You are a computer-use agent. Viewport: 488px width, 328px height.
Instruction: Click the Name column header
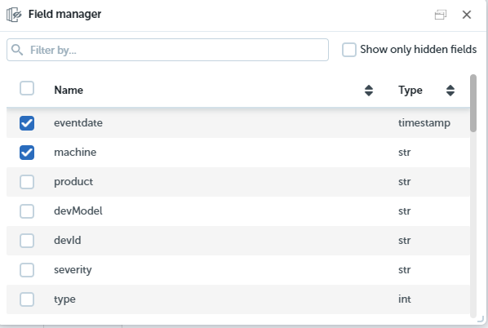pos(69,91)
